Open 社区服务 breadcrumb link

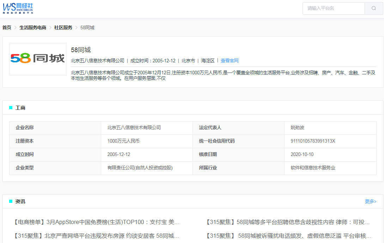point(63,27)
